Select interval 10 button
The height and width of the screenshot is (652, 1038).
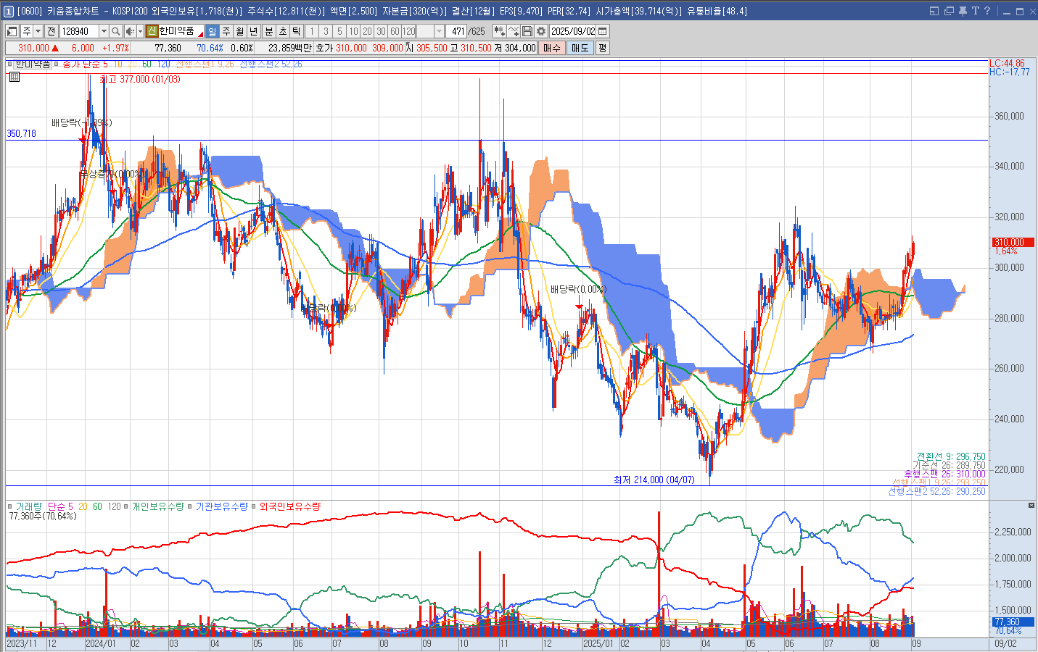click(353, 31)
